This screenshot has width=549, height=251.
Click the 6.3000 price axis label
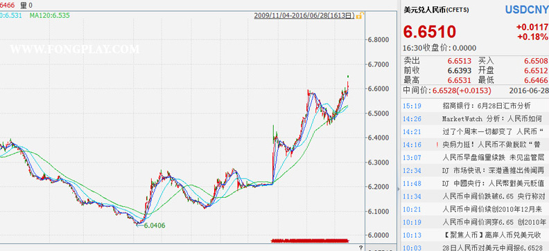point(378,162)
